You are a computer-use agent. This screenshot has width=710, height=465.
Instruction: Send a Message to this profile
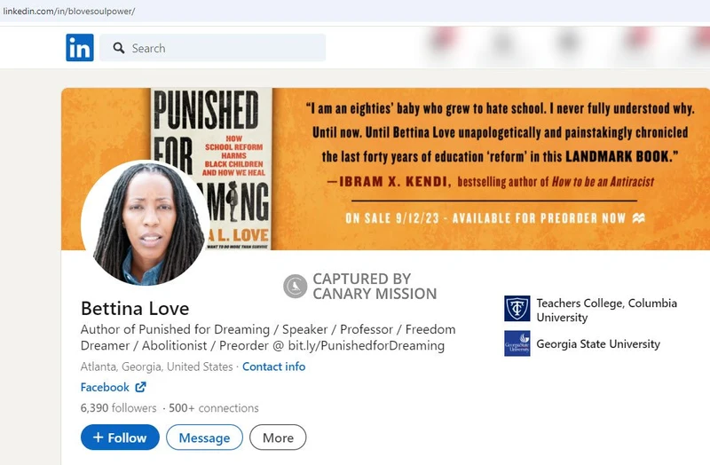tap(204, 437)
